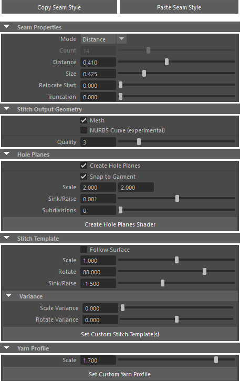Collapse the Hole Planes section

7,154
